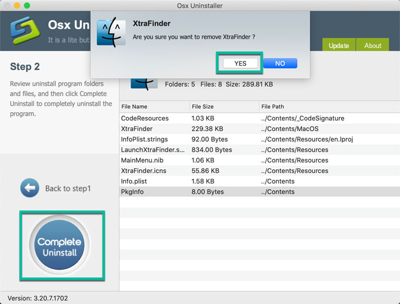Select the PkgInfo file row

click(x=132, y=192)
